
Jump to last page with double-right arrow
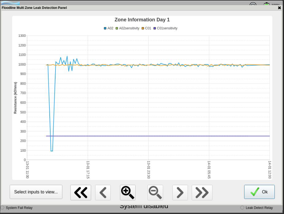pyautogui.click(x=202, y=193)
